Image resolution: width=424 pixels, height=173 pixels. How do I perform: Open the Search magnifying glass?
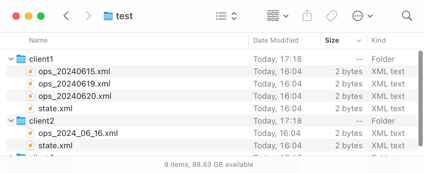[407, 16]
